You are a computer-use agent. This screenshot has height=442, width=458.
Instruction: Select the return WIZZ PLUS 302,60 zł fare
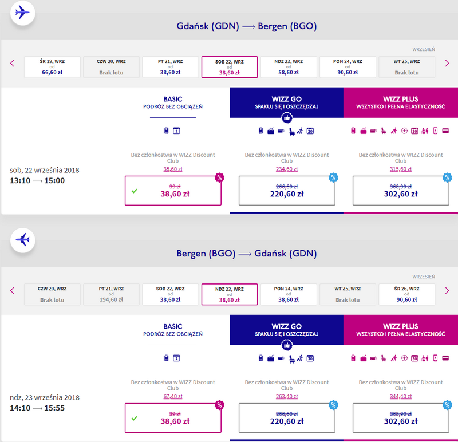401,417
